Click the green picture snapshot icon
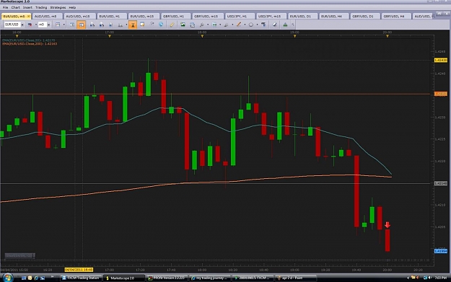This screenshot has height=282, width=451. 183,25
